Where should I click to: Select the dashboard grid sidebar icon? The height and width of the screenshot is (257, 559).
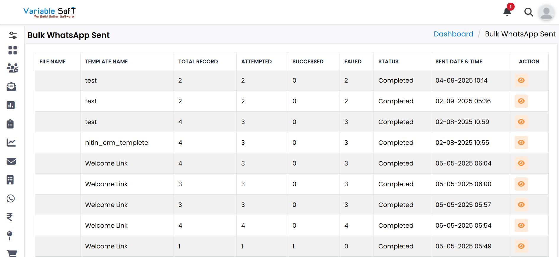(x=12, y=50)
